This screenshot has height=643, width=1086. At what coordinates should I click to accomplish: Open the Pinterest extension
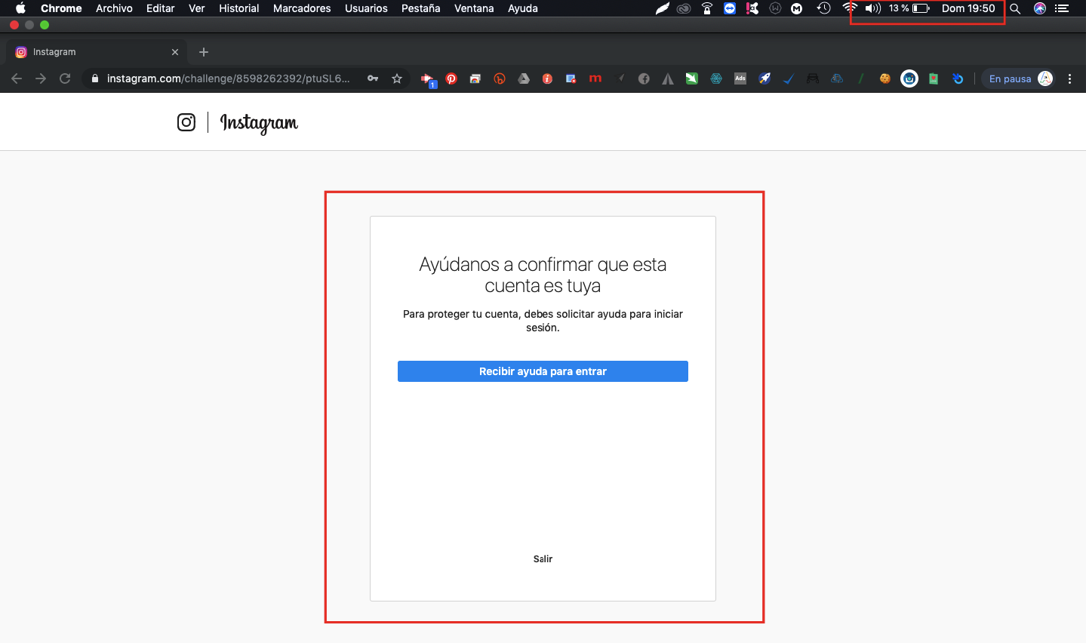[451, 78]
